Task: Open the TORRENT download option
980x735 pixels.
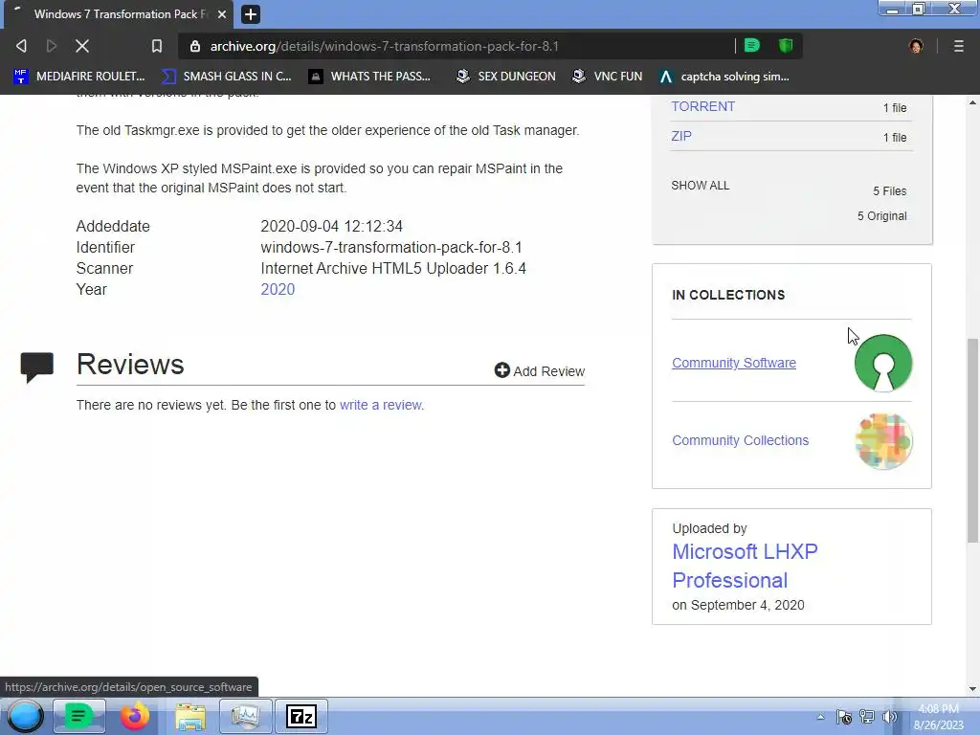Action: pos(703,106)
